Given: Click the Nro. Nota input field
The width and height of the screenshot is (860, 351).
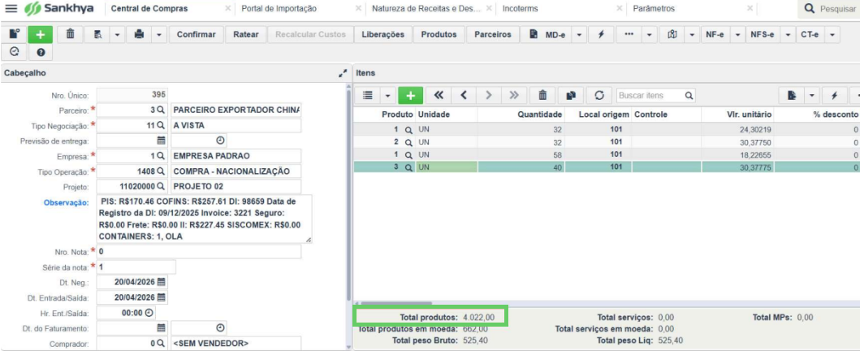Looking at the screenshot, I should click(198, 252).
